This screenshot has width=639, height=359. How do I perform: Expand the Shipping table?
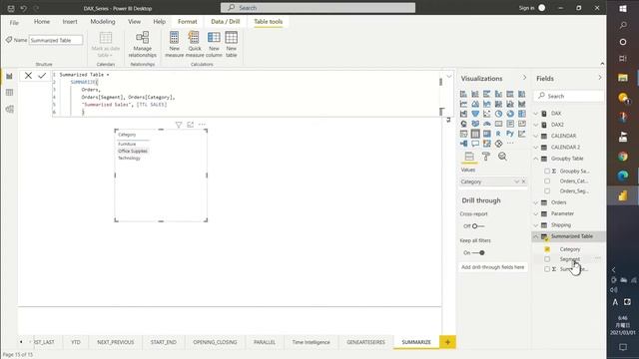pyautogui.click(x=536, y=225)
